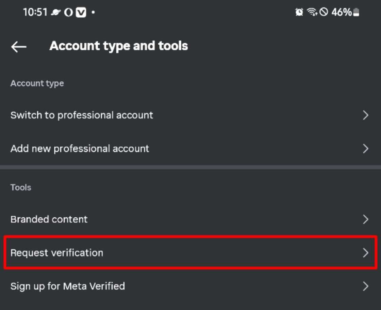Image resolution: width=381 pixels, height=310 pixels.
Task: Tap chevron for Request verification
Action: coord(365,252)
